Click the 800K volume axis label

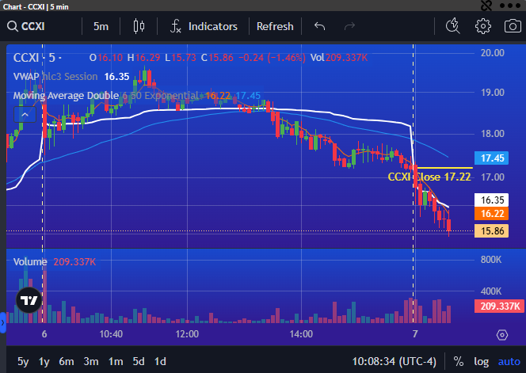tap(491, 260)
